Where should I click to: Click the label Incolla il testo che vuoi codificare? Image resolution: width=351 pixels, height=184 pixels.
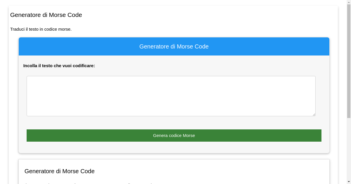[59, 66]
